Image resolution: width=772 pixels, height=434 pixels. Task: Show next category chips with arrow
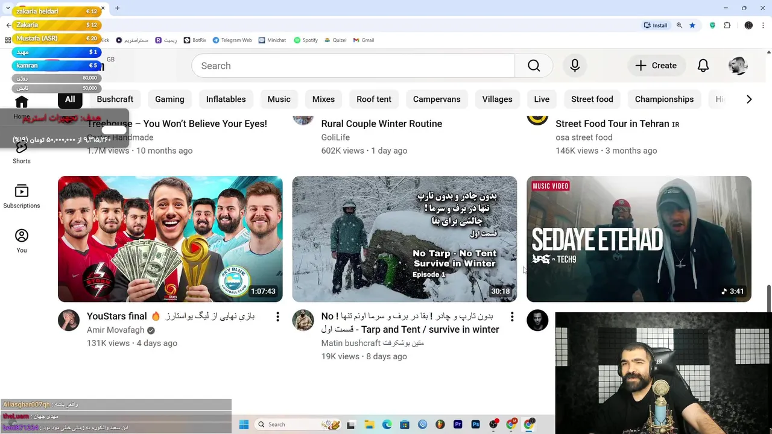click(749, 99)
